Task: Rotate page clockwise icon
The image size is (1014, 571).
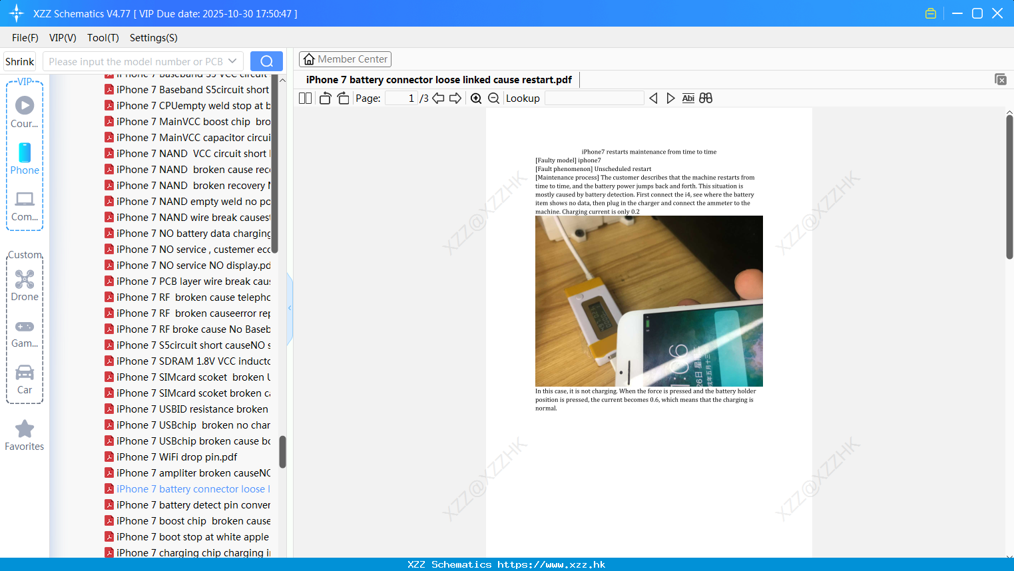Action: [343, 98]
